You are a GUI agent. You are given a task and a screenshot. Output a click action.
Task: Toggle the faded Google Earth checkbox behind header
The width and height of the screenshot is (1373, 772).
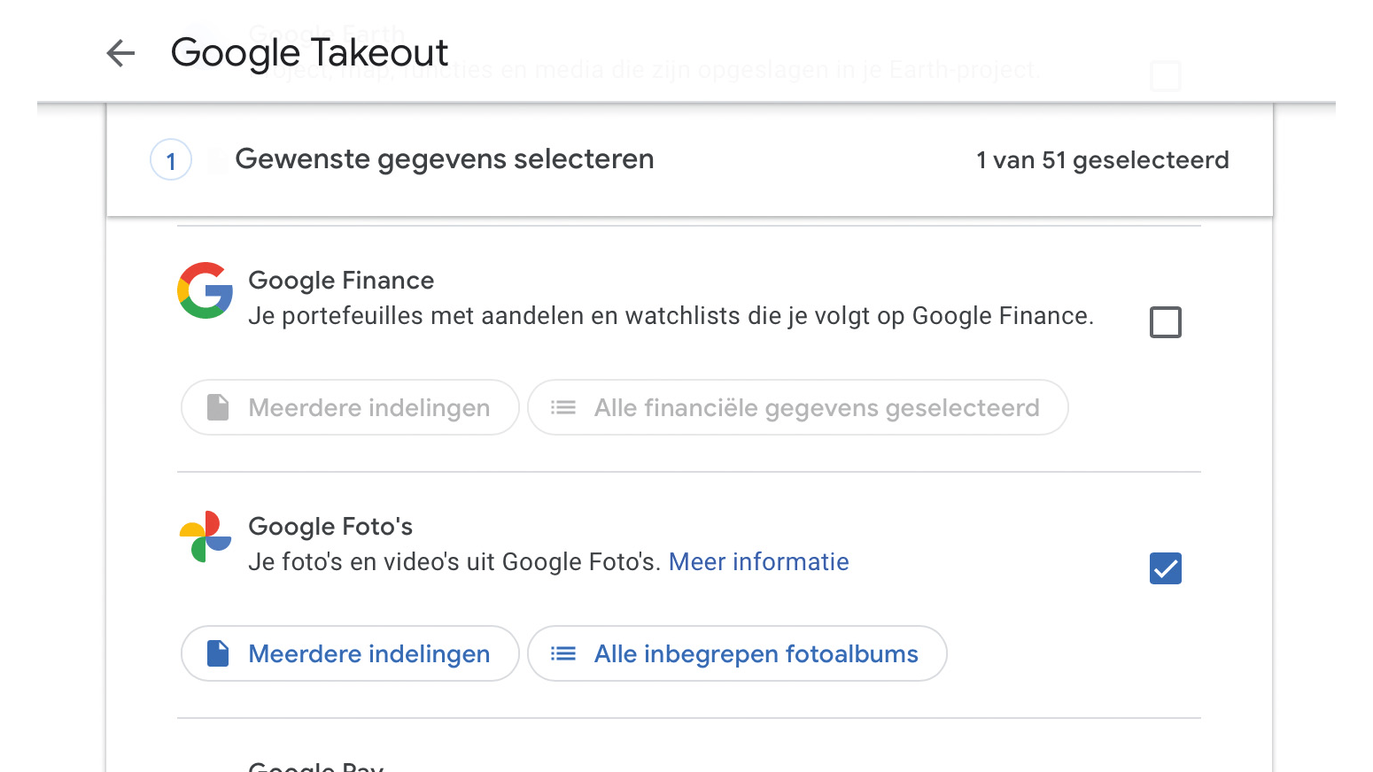coord(1166,76)
